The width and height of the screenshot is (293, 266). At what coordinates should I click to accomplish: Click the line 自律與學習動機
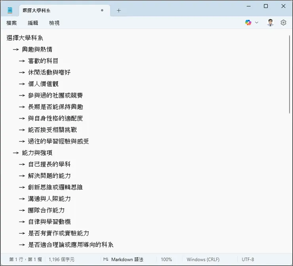tap(49, 222)
